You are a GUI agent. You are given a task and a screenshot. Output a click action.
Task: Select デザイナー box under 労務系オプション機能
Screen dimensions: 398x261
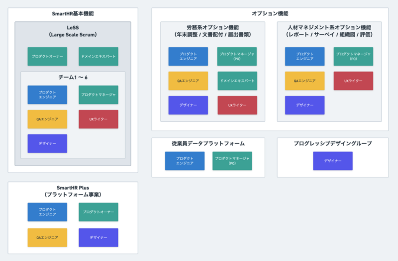188,105
